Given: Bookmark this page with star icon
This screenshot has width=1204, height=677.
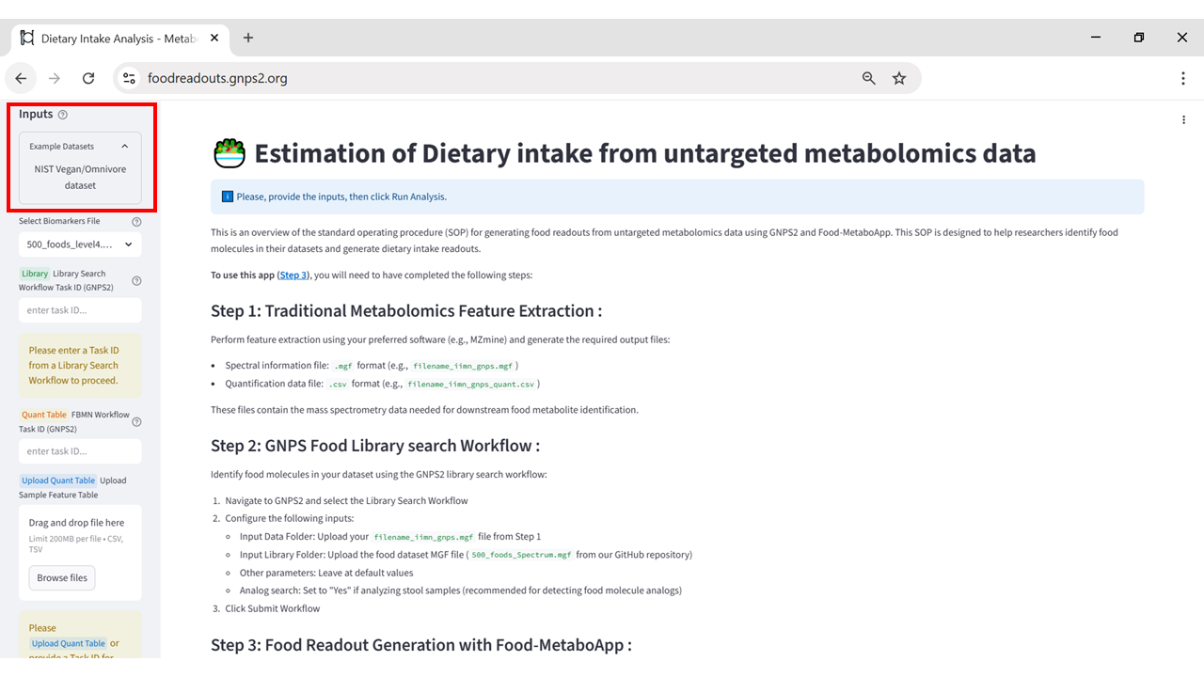Looking at the screenshot, I should pyautogui.click(x=899, y=79).
